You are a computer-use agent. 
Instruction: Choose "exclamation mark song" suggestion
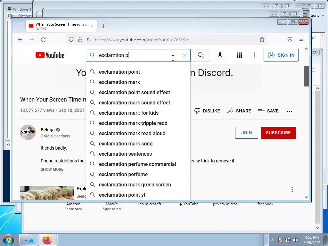(138, 143)
